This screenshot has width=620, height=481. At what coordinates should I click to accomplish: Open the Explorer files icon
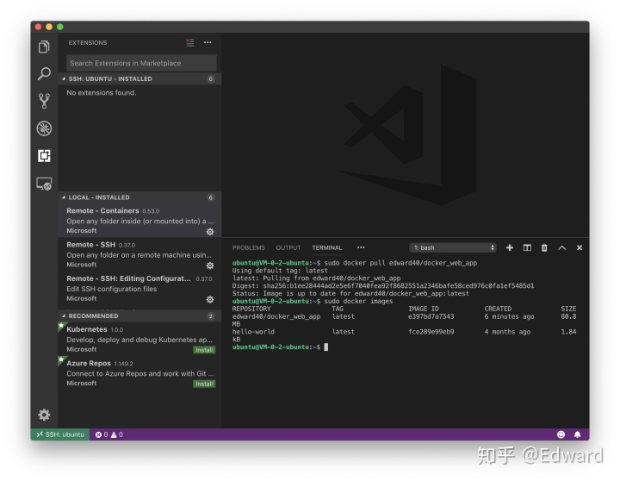click(x=44, y=47)
